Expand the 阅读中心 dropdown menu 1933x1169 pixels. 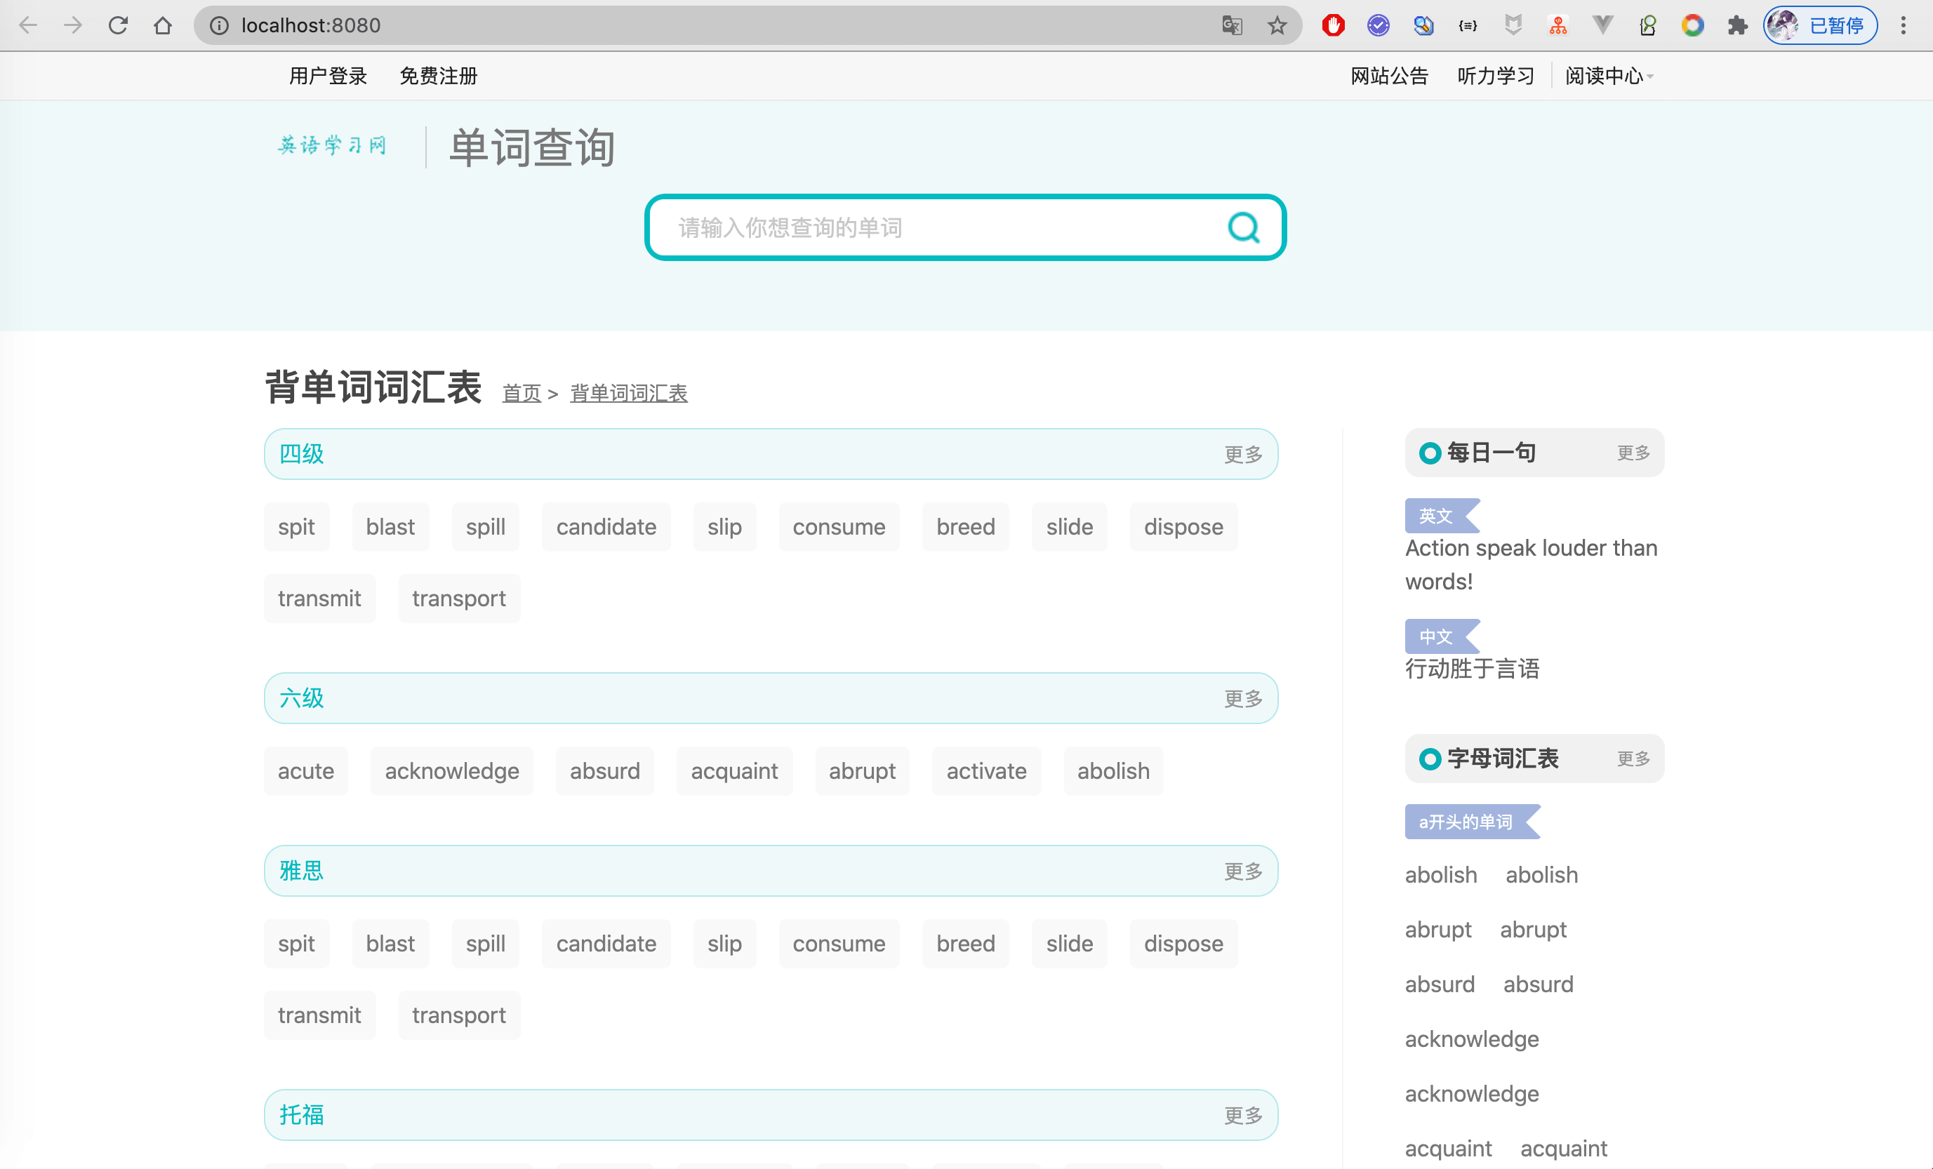point(1608,76)
